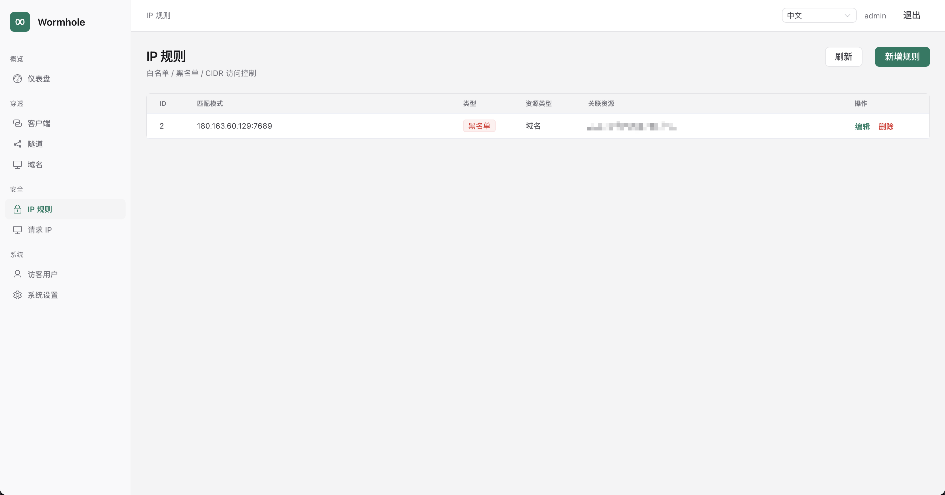Open 系统设置 system settings
This screenshot has height=495, width=945.
coord(65,295)
